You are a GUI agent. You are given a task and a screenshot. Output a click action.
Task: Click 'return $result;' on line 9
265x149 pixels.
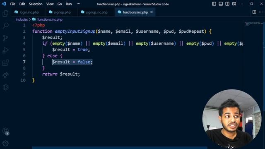click(x=61, y=74)
